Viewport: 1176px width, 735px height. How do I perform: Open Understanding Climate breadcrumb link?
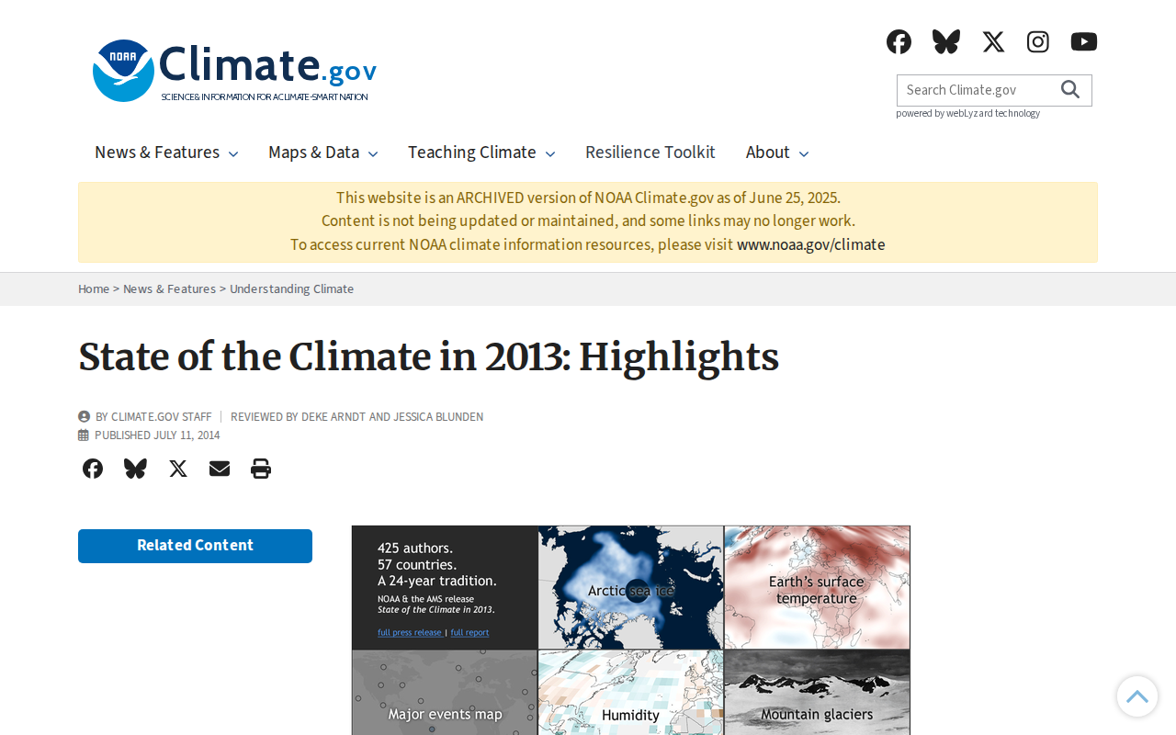point(291,288)
